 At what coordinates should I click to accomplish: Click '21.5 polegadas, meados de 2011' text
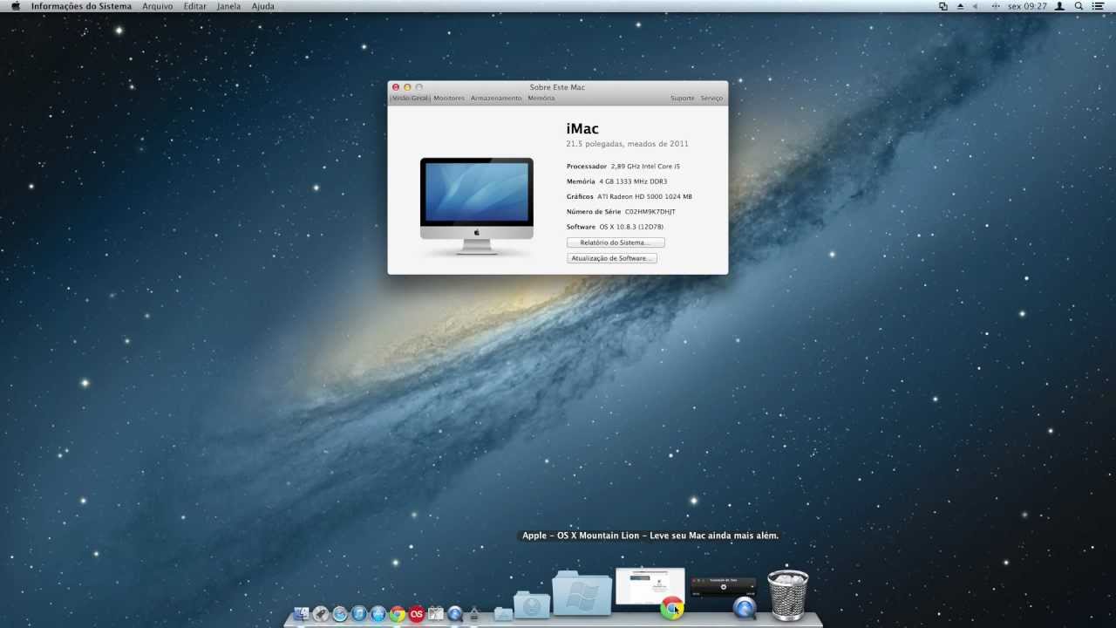pyautogui.click(x=627, y=144)
